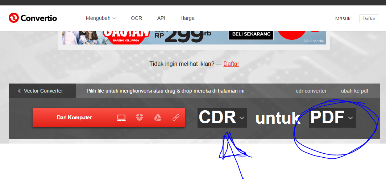Screen dimensions: 386x179
Task: Click the Daftar button in header
Action: point(369,19)
